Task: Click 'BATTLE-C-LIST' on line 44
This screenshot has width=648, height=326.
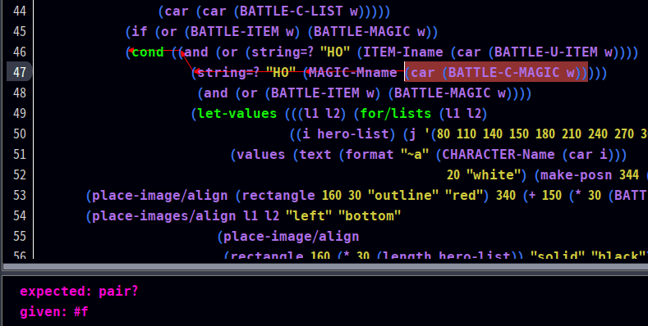Action: click(292, 11)
